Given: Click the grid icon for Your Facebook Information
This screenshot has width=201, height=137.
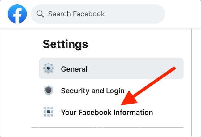Looking at the screenshot, I should (x=48, y=112).
